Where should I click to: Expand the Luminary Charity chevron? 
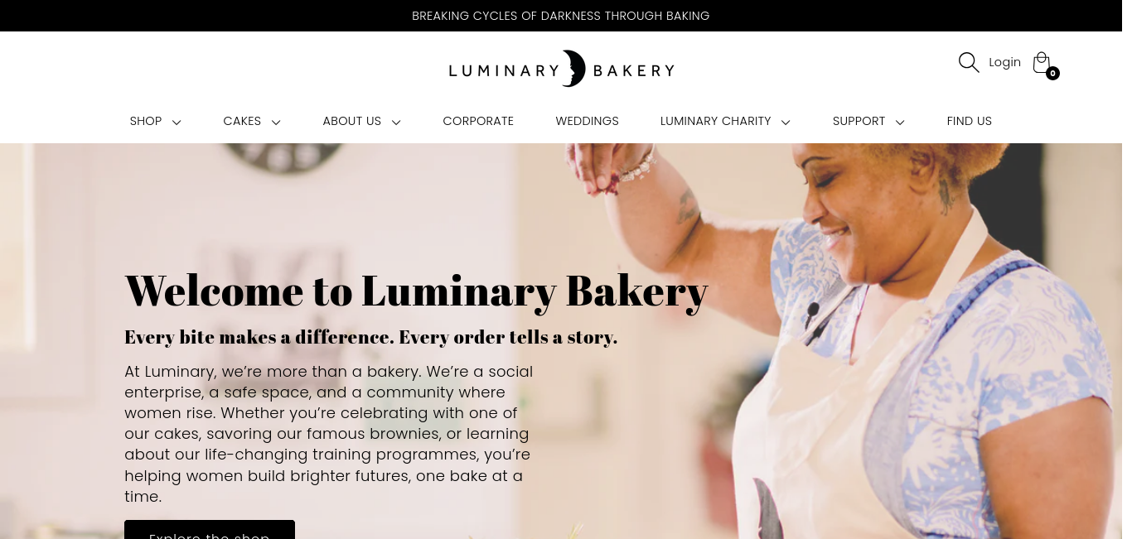click(x=786, y=122)
